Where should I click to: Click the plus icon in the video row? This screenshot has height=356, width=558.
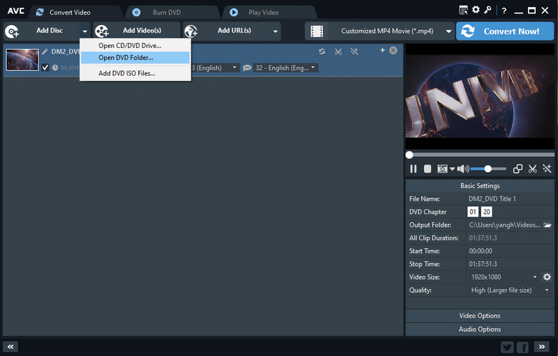pos(382,50)
